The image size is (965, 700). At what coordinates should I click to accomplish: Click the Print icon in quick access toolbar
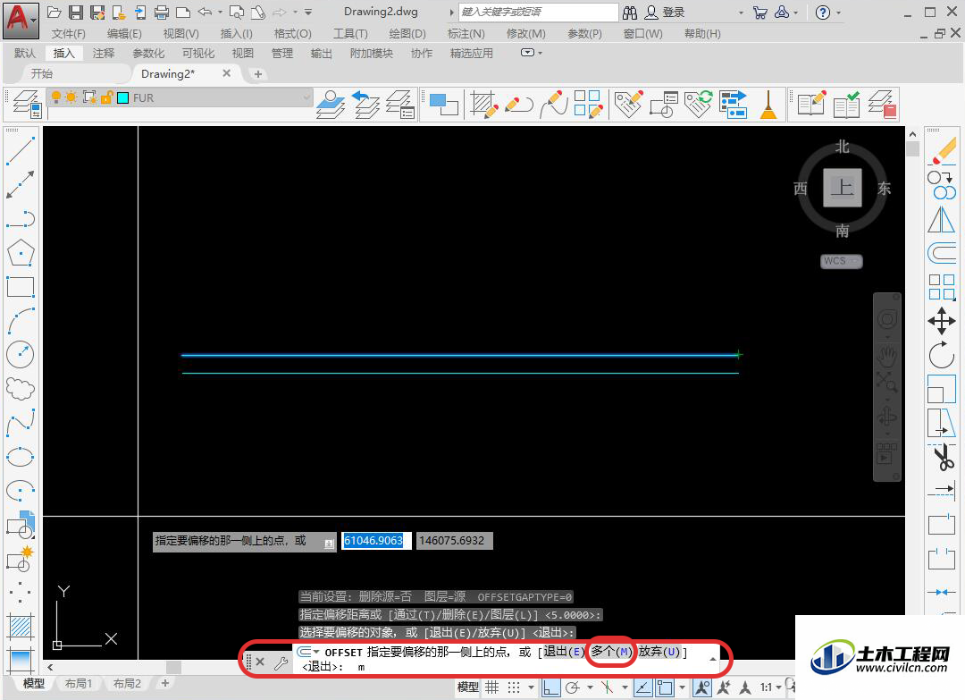coord(162,12)
